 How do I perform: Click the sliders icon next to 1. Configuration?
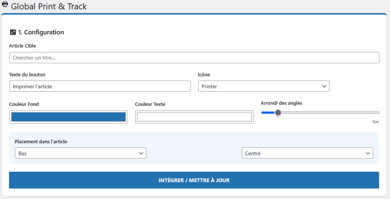(x=13, y=32)
